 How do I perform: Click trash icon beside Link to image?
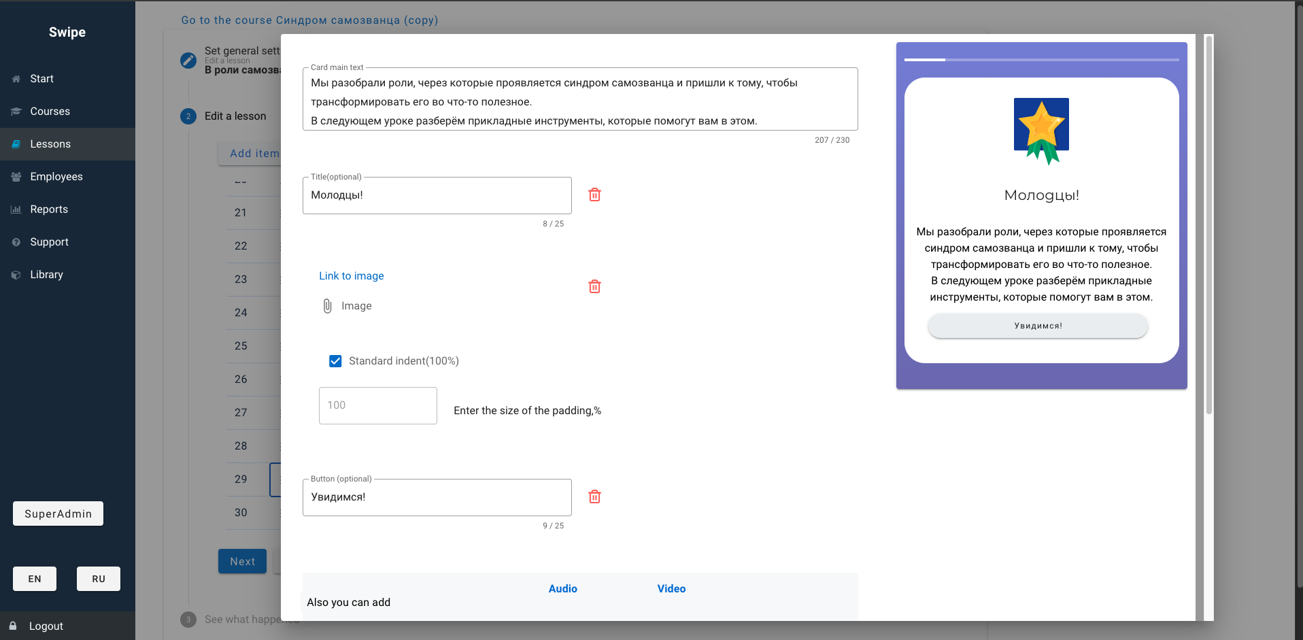click(594, 287)
